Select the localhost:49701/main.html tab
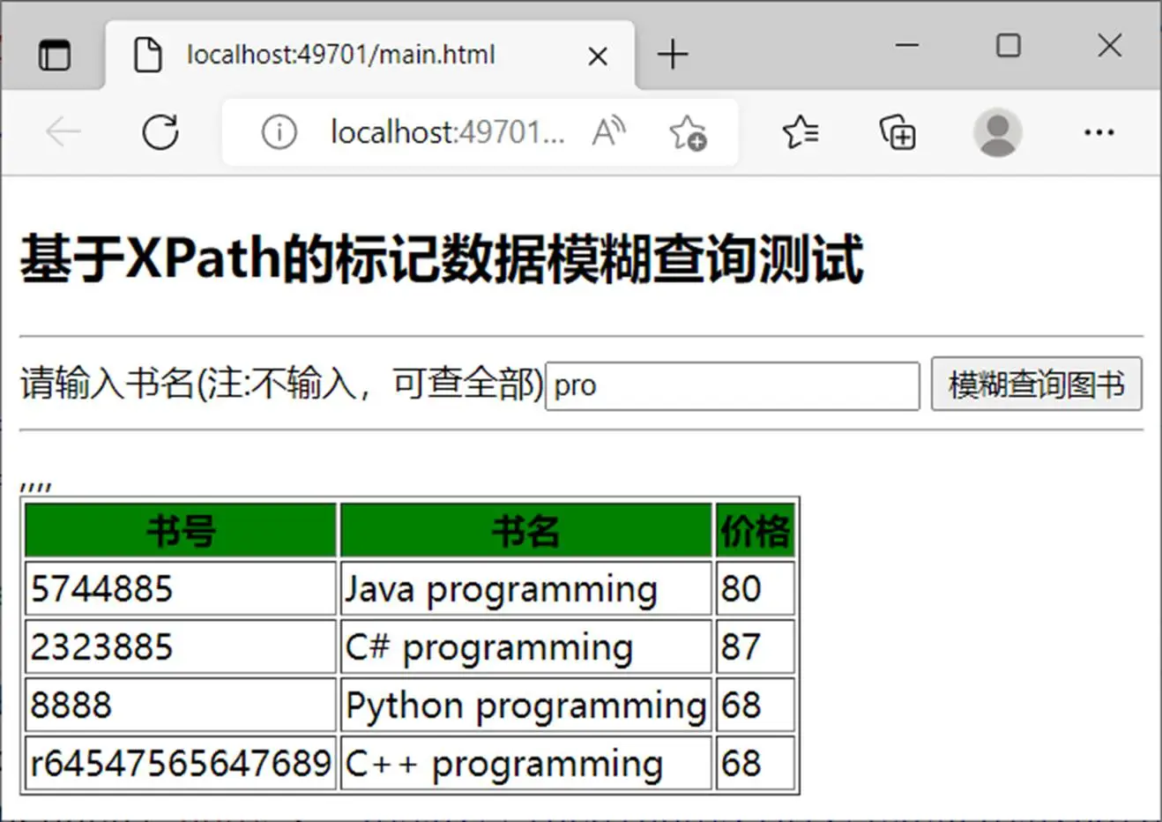Viewport: 1162px width, 822px height. pos(370,55)
